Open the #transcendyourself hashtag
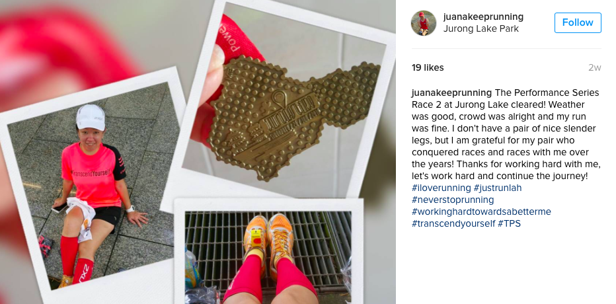Image resolution: width=616 pixels, height=304 pixels. [453, 223]
